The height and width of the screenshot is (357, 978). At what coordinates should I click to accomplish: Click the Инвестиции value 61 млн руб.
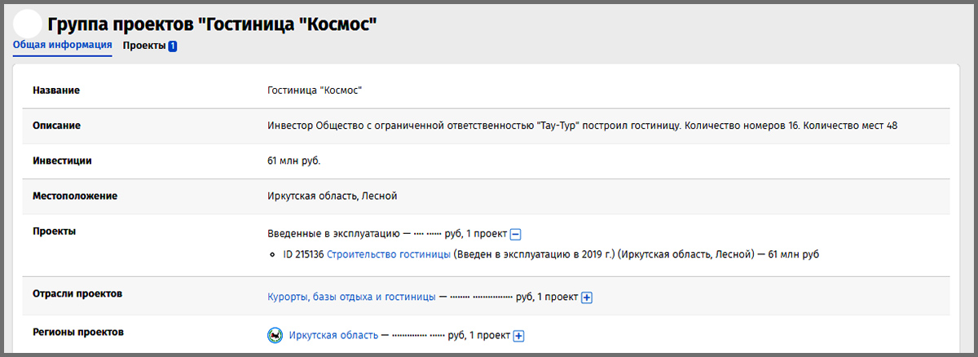tap(293, 161)
